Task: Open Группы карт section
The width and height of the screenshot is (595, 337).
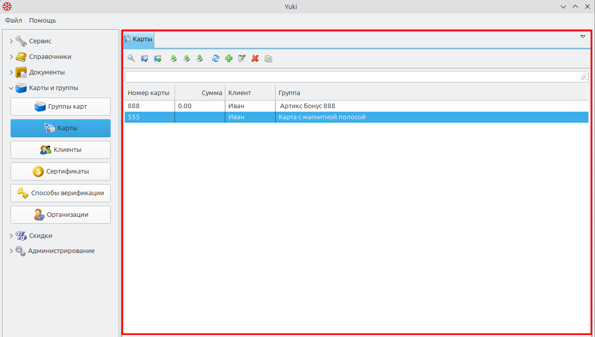Action: [x=61, y=107]
